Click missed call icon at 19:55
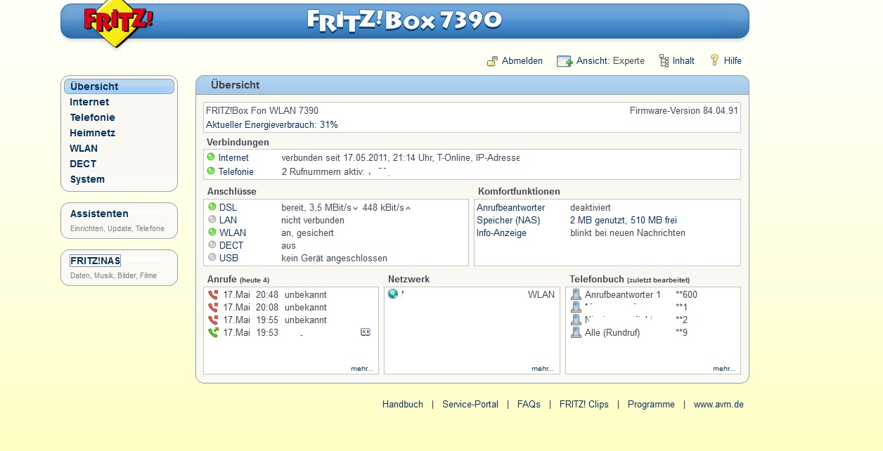Image resolution: width=883 pixels, height=451 pixels. 213,320
